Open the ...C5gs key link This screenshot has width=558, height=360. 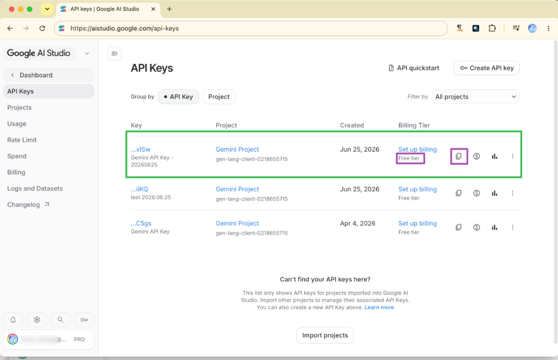(x=141, y=224)
